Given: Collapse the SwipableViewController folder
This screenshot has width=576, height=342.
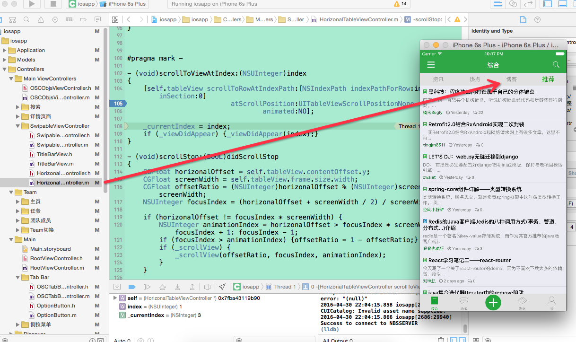Looking at the screenshot, I should [x=18, y=126].
